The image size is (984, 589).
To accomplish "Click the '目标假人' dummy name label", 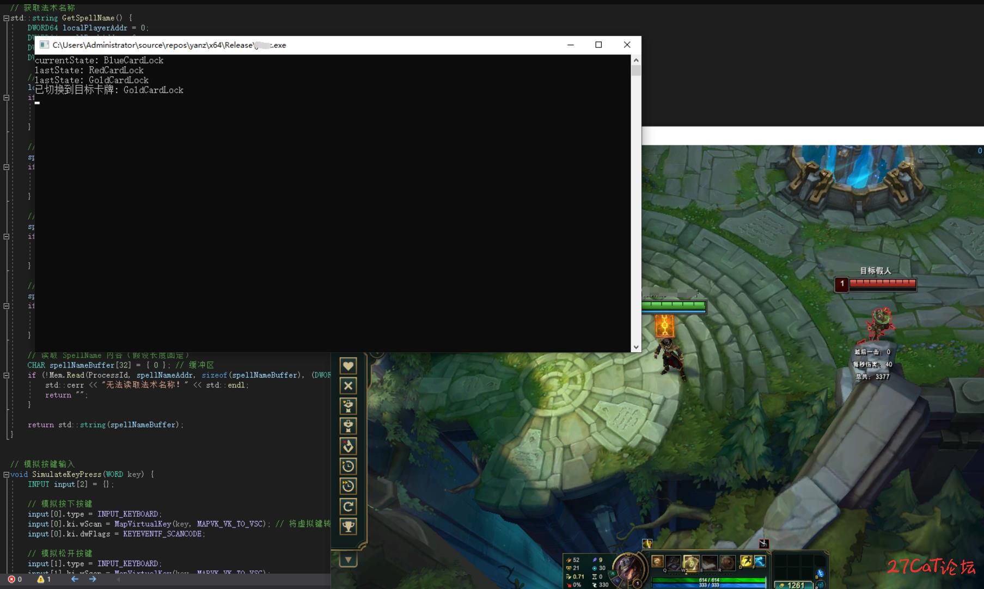I will (876, 271).
